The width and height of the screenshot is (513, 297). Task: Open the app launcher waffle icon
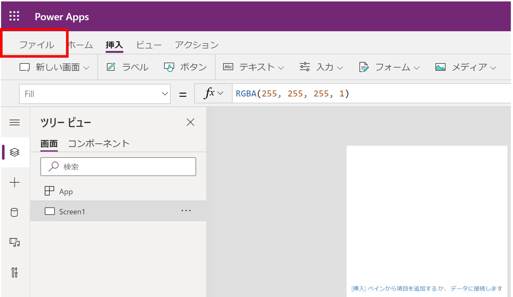(x=14, y=17)
